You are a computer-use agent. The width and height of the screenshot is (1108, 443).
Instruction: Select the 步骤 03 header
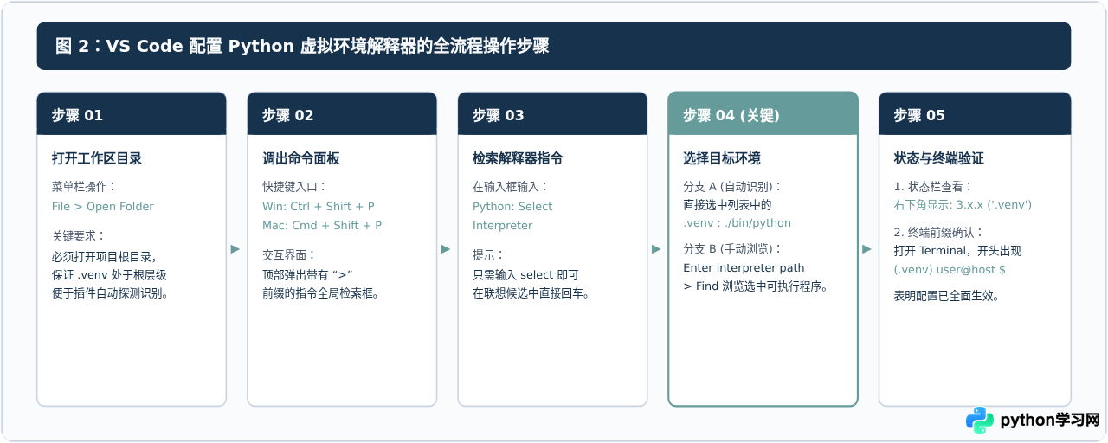point(552,114)
